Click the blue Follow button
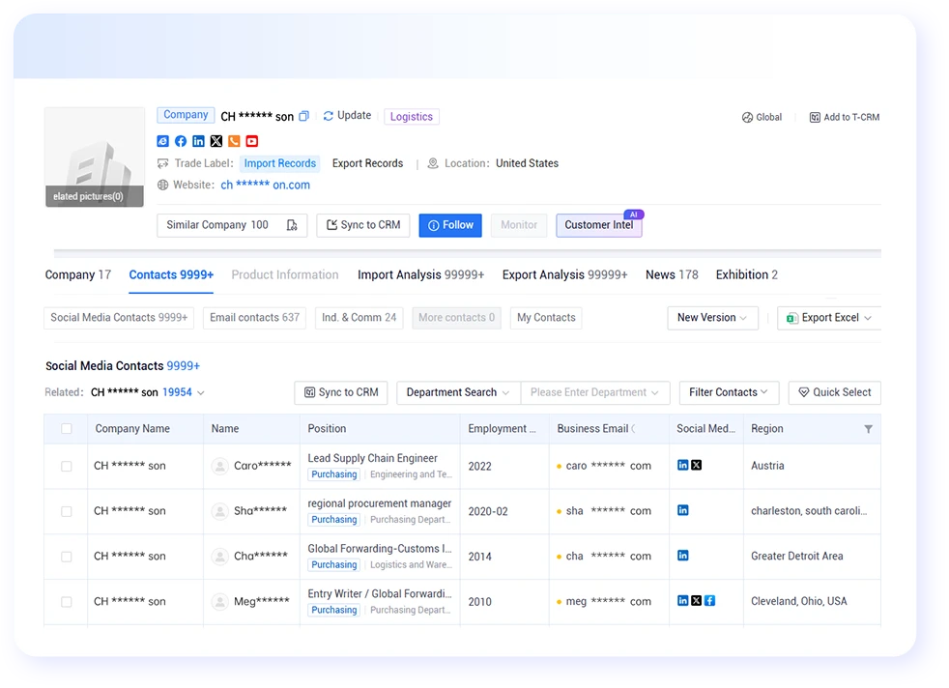The image size is (949, 688). click(x=450, y=225)
